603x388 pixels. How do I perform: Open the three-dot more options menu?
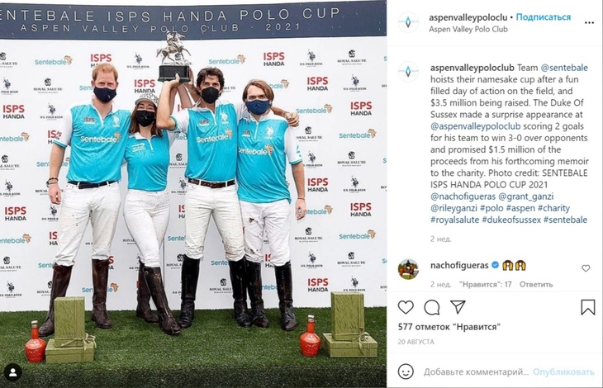[x=589, y=22]
